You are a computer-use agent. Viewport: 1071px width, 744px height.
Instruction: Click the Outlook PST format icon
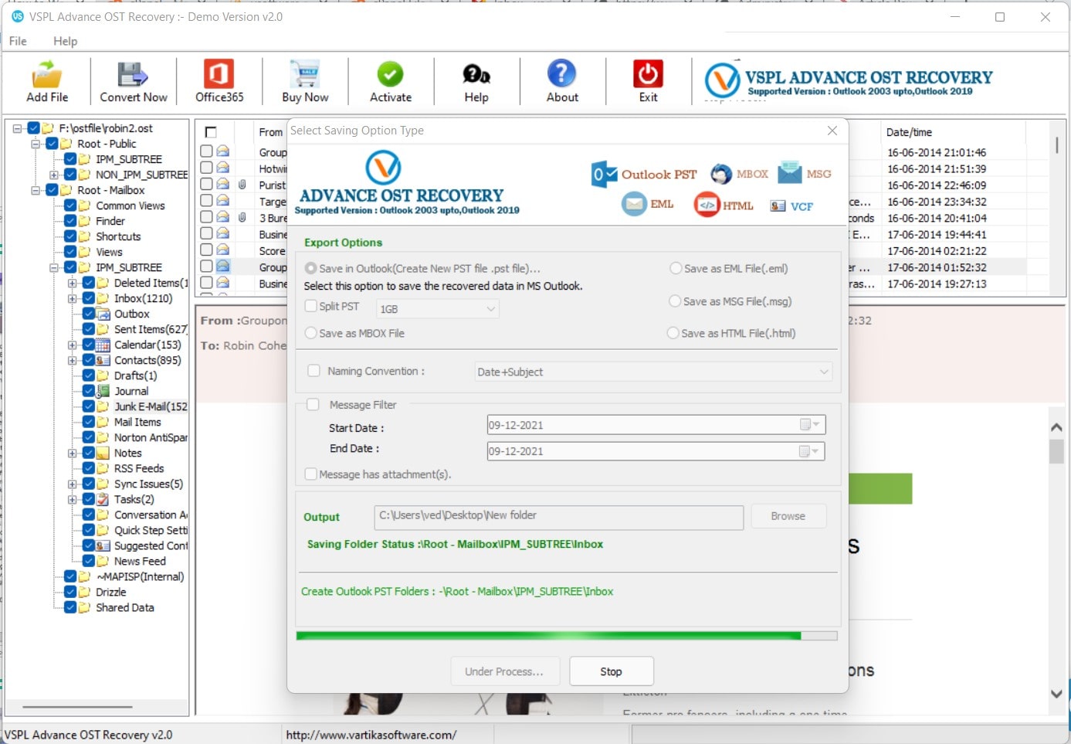(x=604, y=174)
